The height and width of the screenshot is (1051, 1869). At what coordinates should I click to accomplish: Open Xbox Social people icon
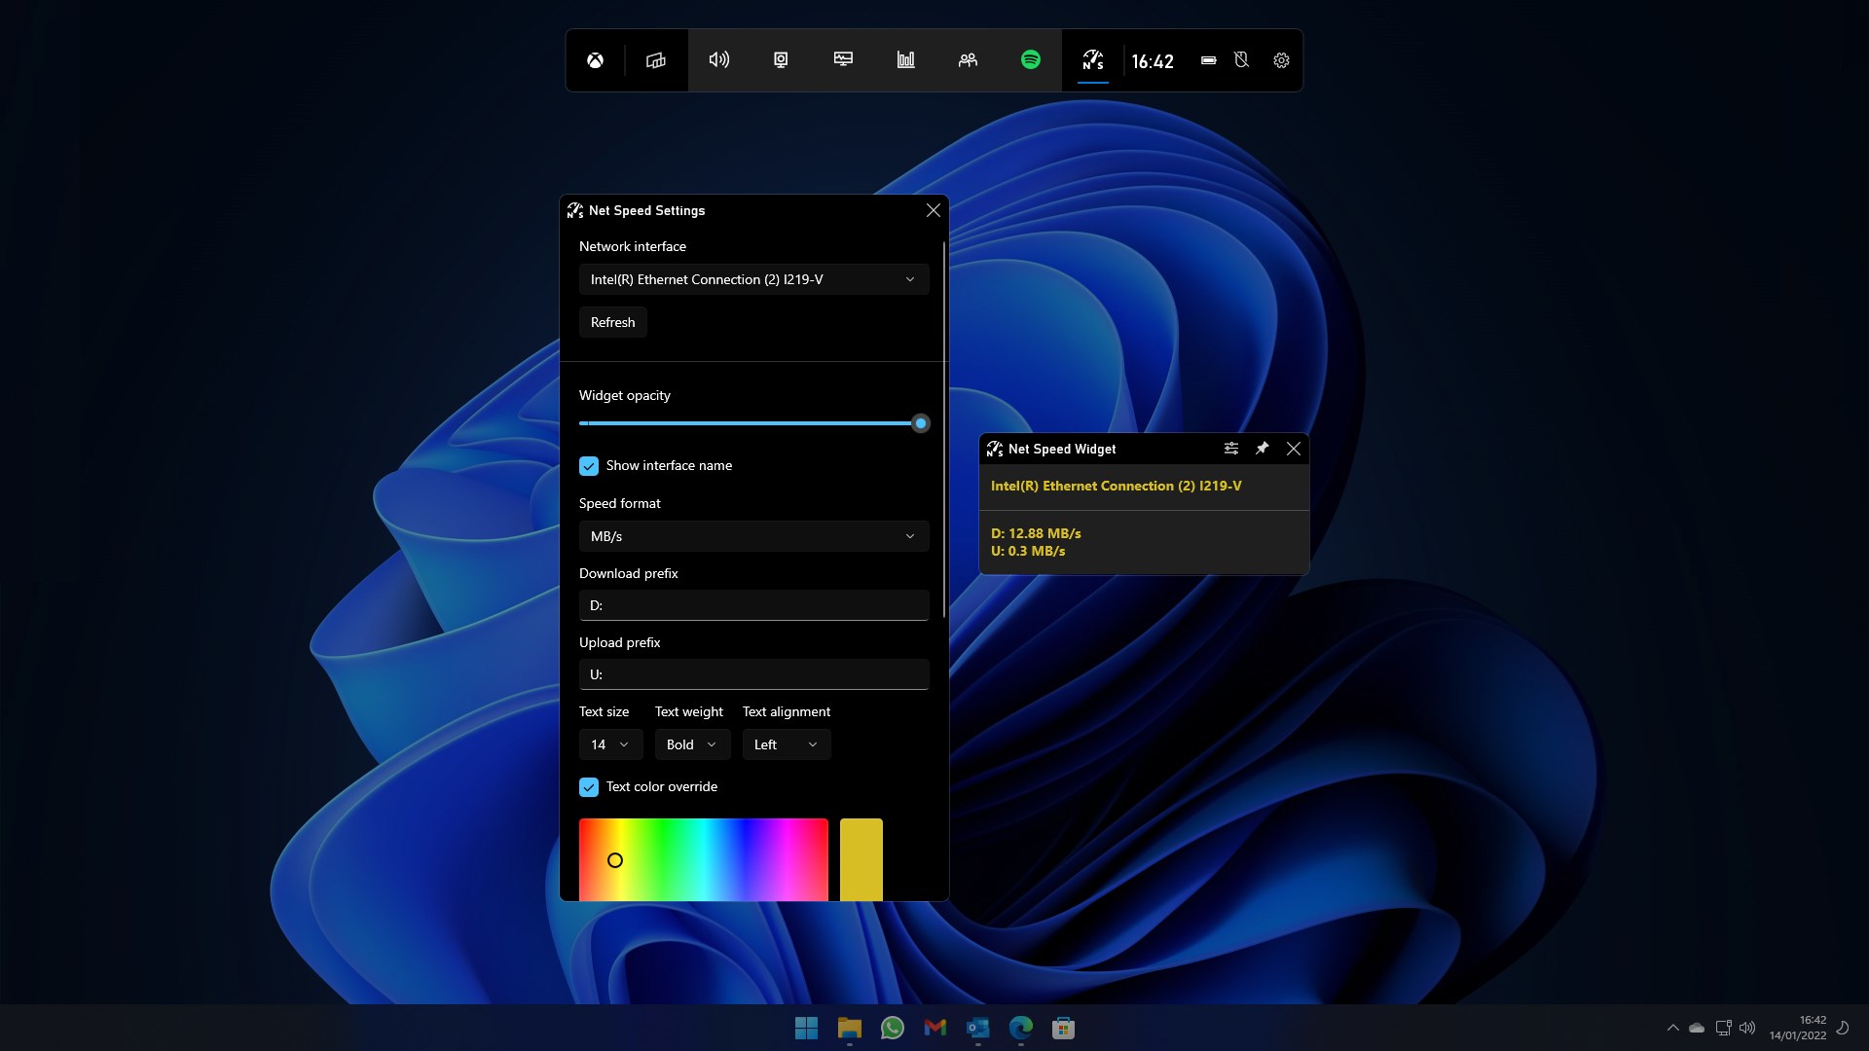tap(968, 60)
